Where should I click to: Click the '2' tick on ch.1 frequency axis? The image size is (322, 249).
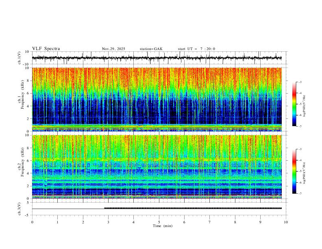(x=28, y=118)
